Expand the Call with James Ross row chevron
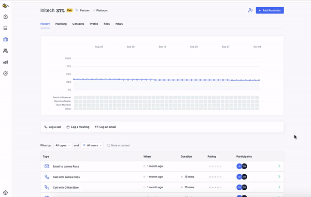Image resolution: width=311 pixels, height=197 pixels. pyautogui.click(x=279, y=177)
